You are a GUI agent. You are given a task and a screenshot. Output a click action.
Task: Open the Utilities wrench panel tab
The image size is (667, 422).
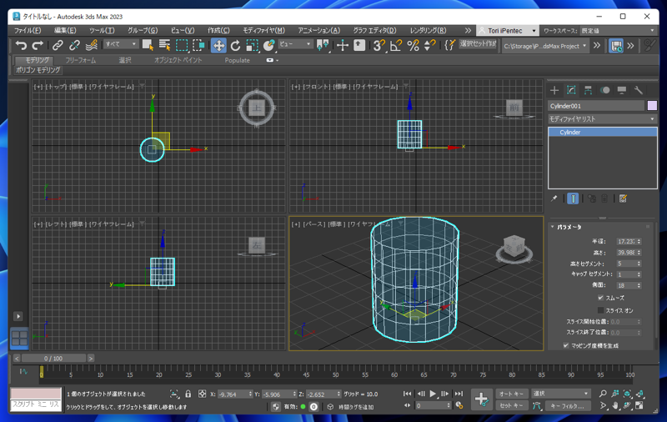tap(638, 90)
